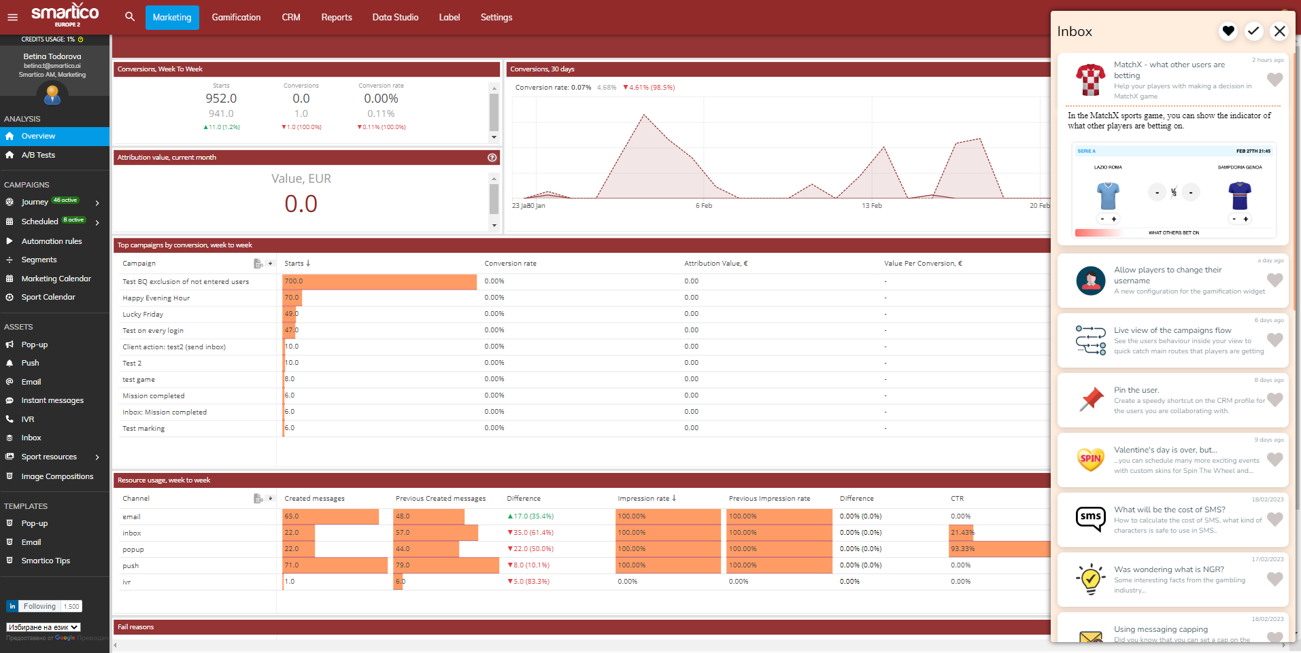Click the user avatar icon in sidebar
Screen dimensions: 1301x653
tap(52, 94)
